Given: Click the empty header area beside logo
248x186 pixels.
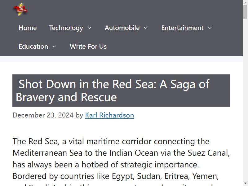Looking at the screenshot, I should pyautogui.click(x=135, y=10).
